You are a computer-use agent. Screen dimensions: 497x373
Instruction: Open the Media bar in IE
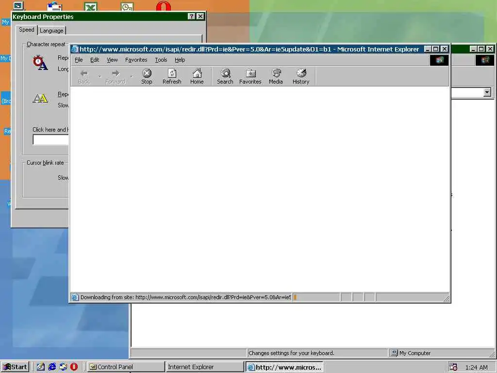click(x=276, y=76)
